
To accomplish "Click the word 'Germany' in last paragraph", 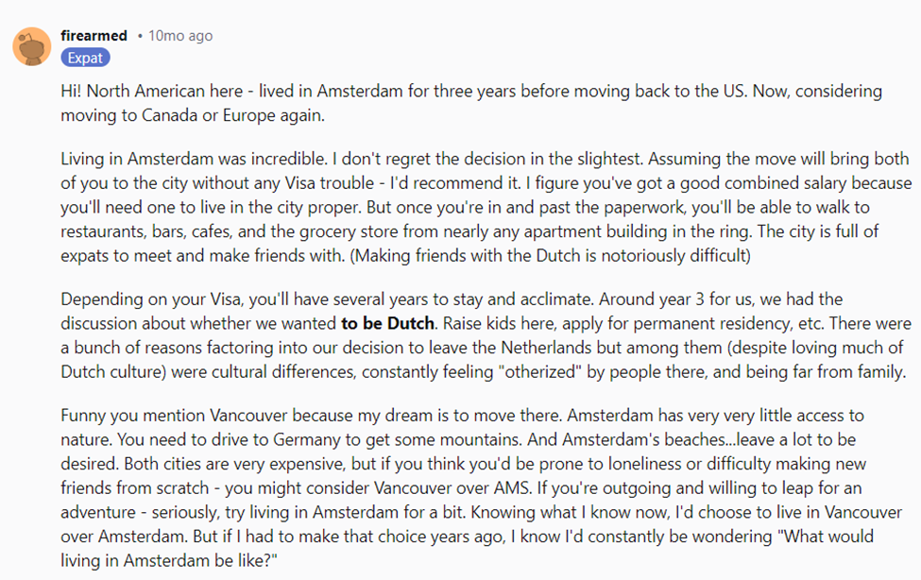I will tap(307, 440).
